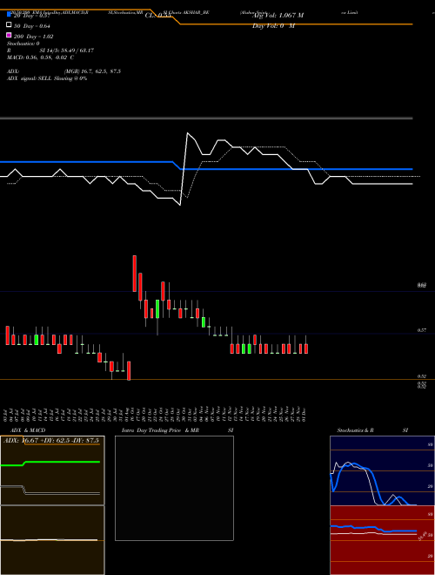Click the 'ADX signal: SELL' line
Viewport: 435px width, 575px height.
pyautogui.click(x=47, y=78)
